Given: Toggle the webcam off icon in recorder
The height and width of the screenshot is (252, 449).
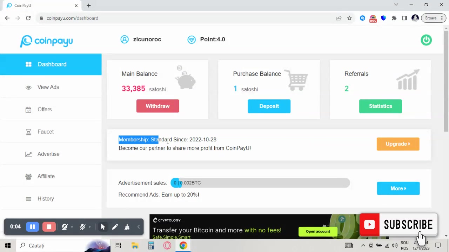Looking at the screenshot, I should click(65, 227).
